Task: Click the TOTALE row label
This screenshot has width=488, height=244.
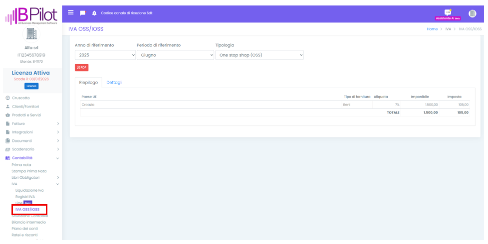Action: pyautogui.click(x=393, y=113)
